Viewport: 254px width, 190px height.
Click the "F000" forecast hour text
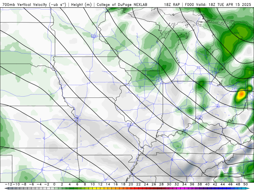[190, 4]
